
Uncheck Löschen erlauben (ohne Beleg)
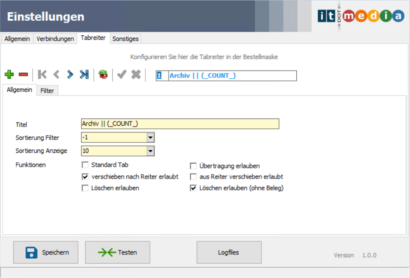[193, 188]
